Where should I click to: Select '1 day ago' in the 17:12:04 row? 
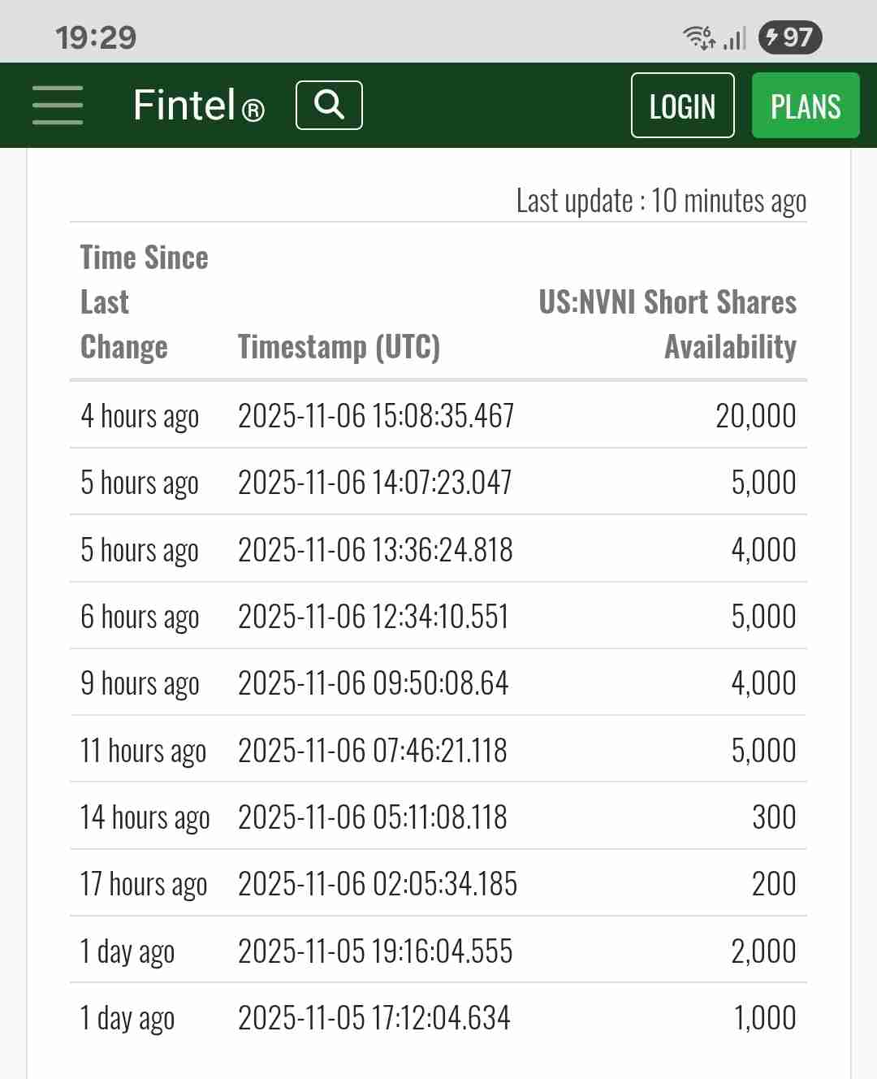coord(127,1018)
